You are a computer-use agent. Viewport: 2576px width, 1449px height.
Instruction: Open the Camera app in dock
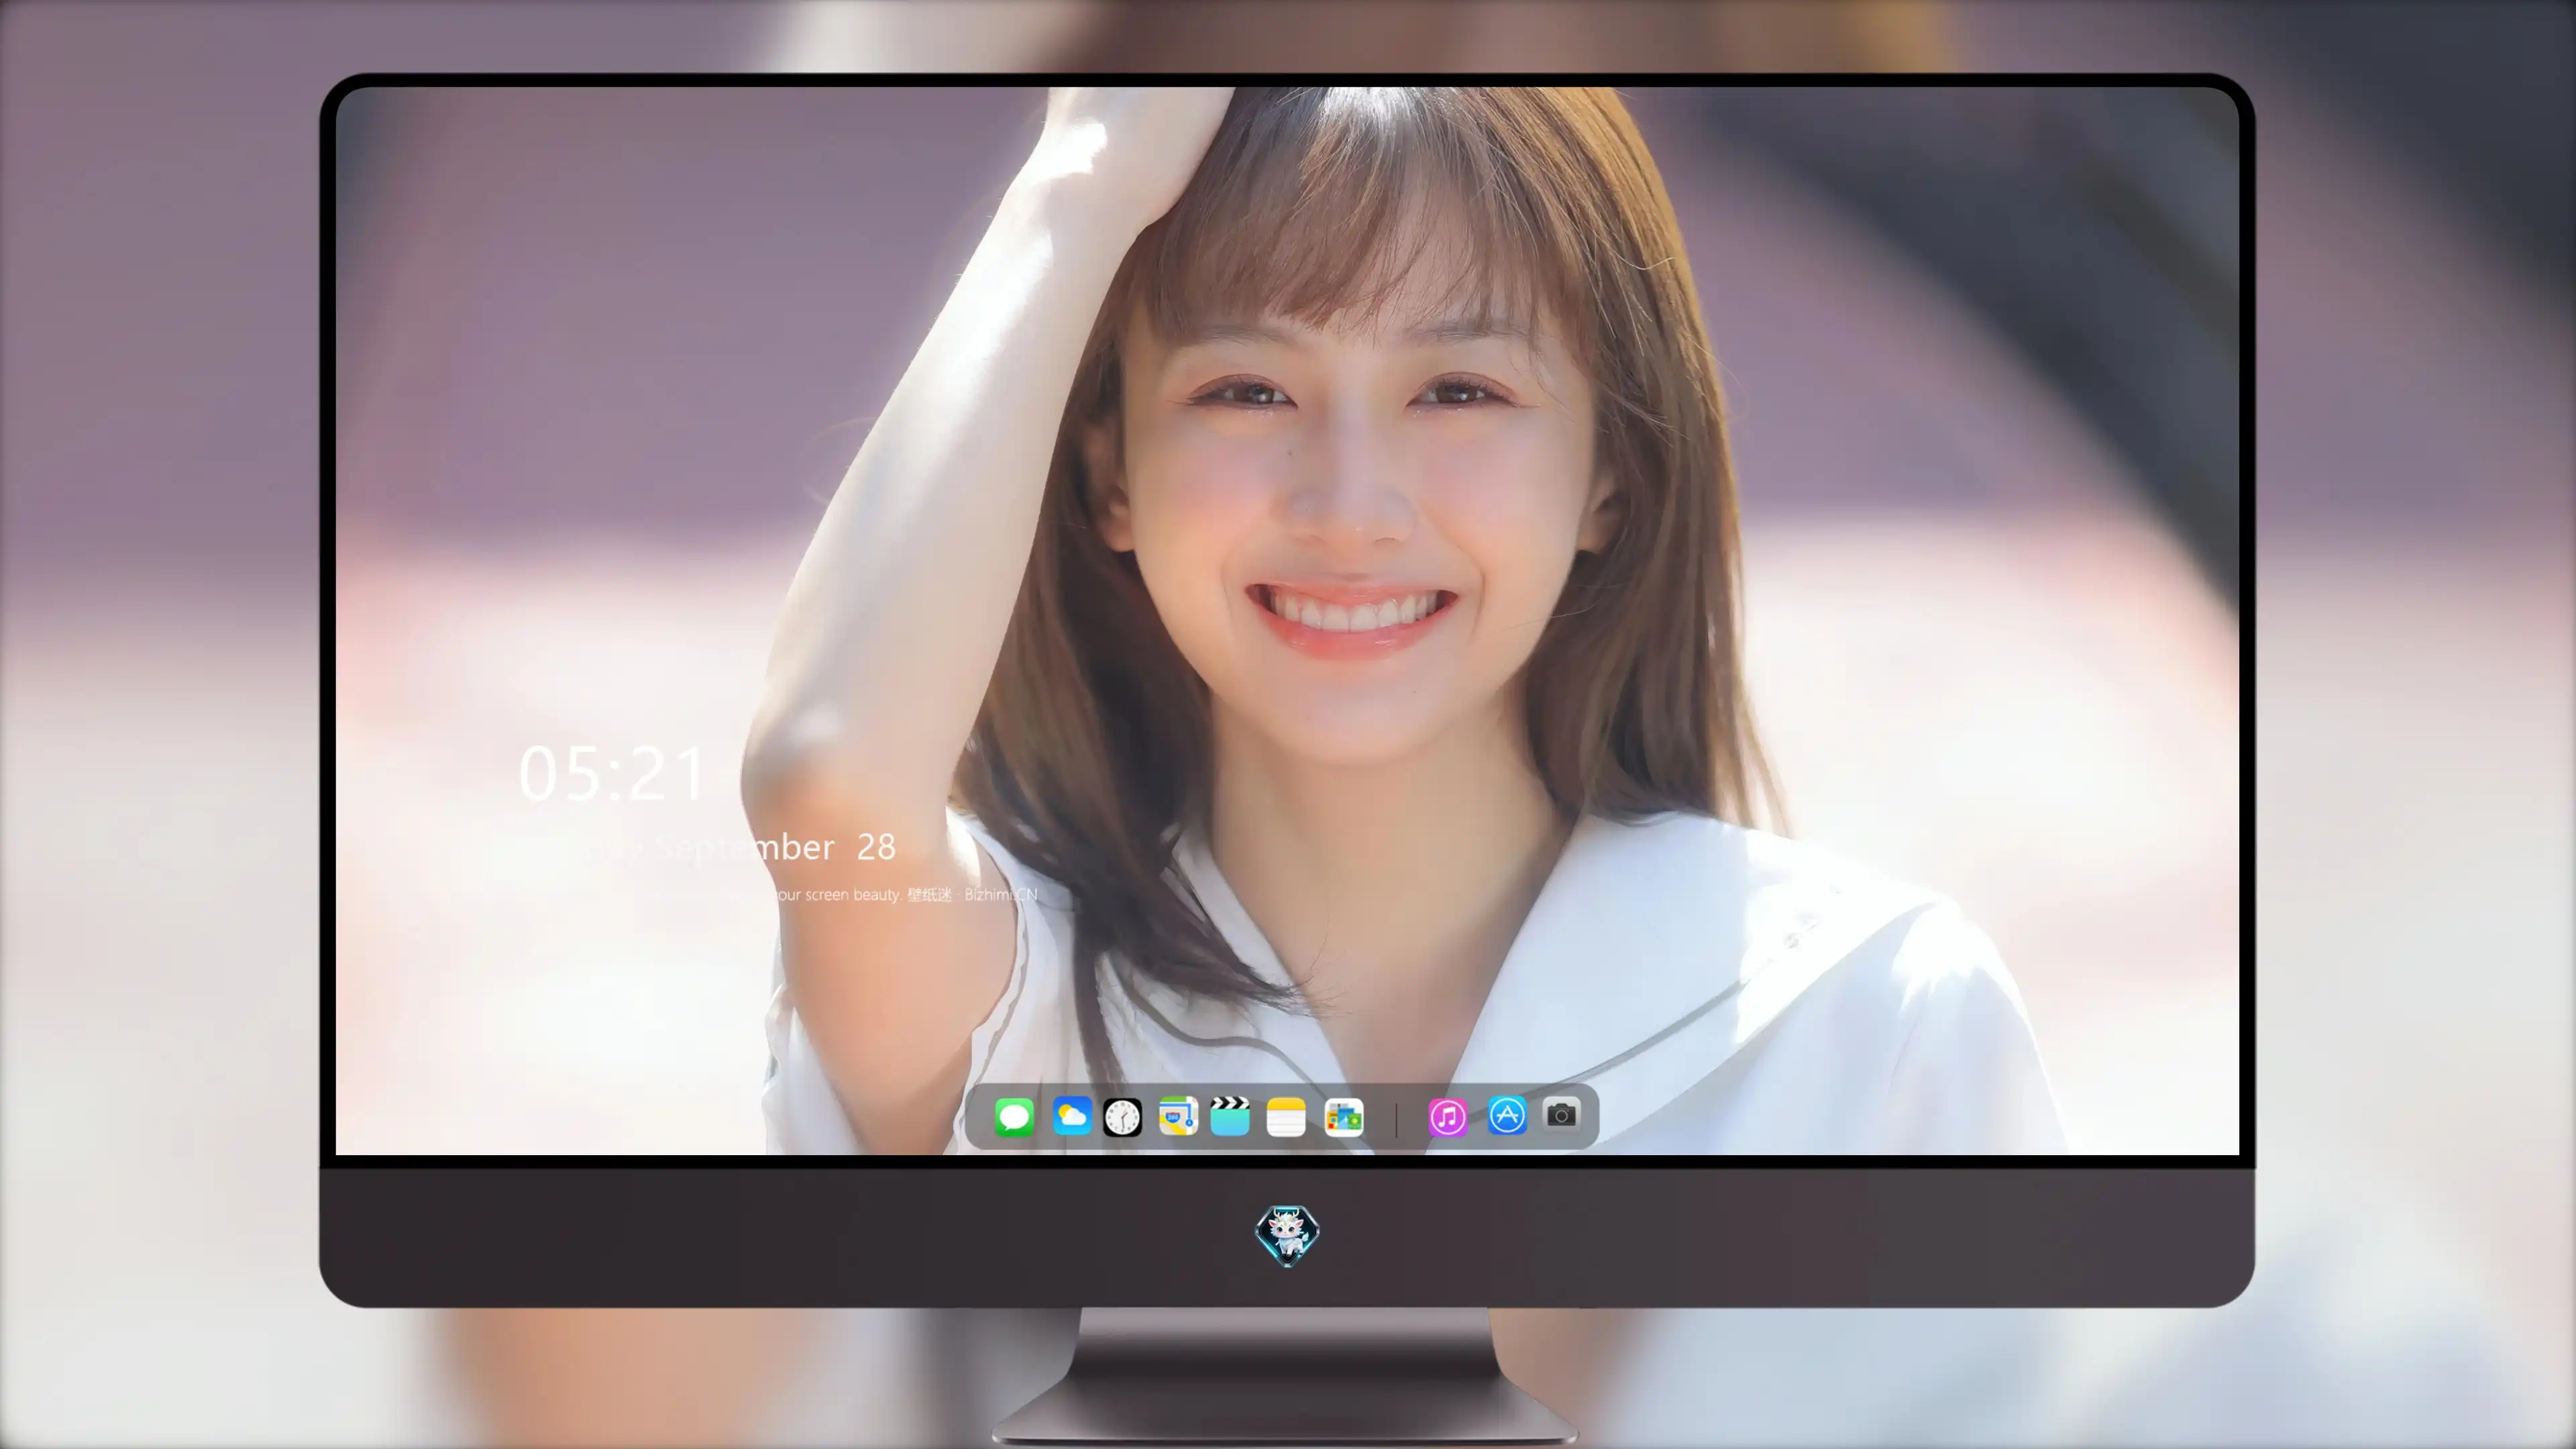pyautogui.click(x=1561, y=1114)
